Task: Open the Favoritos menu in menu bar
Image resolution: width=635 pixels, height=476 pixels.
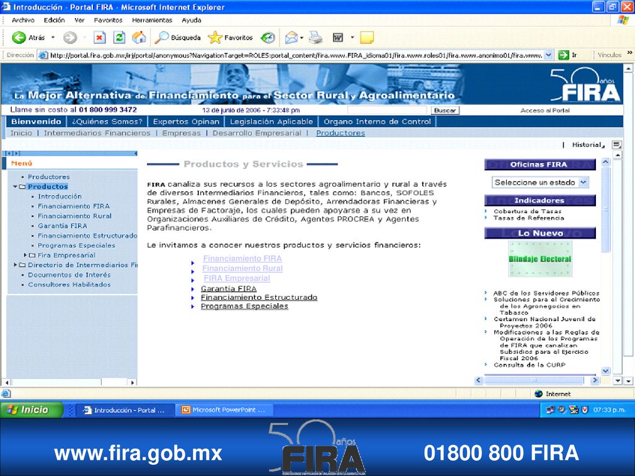Action: [108, 20]
